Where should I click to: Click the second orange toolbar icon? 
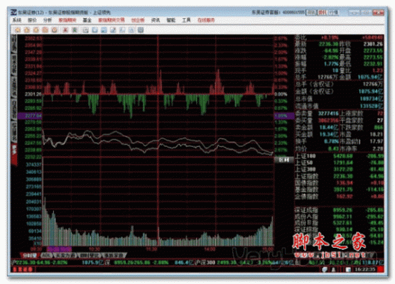tap(27, 30)
